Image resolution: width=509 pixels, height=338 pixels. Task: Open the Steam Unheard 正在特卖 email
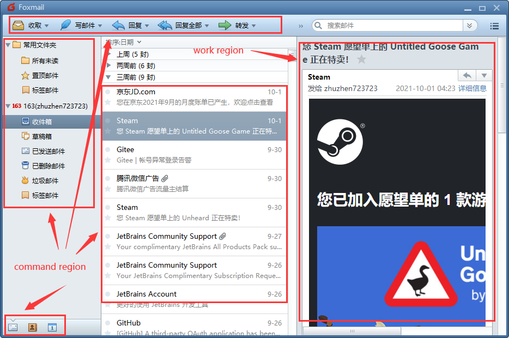pos(194,213)
